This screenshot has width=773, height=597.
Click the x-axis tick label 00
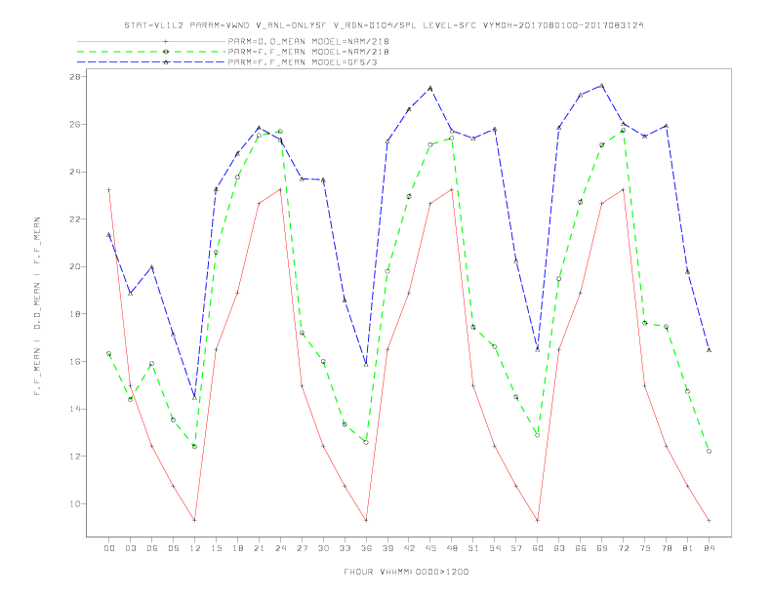(109, 548)
